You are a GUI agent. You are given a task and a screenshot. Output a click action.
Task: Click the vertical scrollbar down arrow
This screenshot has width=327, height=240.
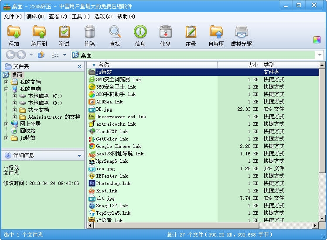point(322,219)
